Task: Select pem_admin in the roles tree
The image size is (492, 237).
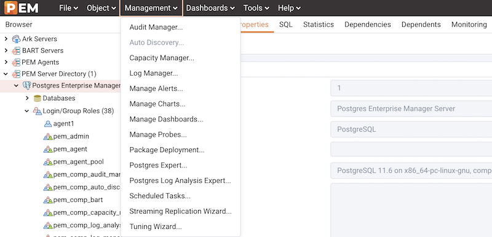Action: (x=71, y=137)
